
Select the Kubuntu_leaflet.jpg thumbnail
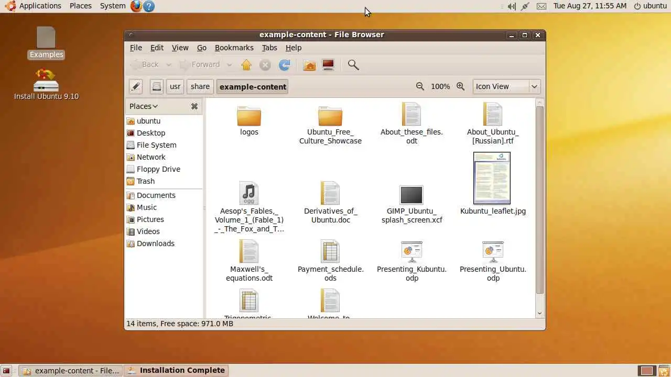coord(492,178)
